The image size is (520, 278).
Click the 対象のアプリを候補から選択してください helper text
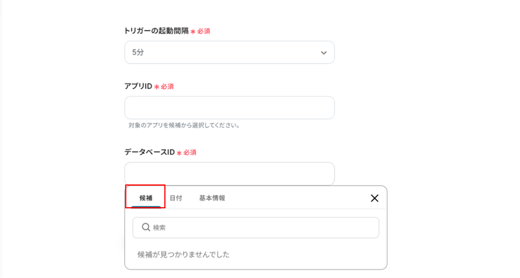point(184,125)
